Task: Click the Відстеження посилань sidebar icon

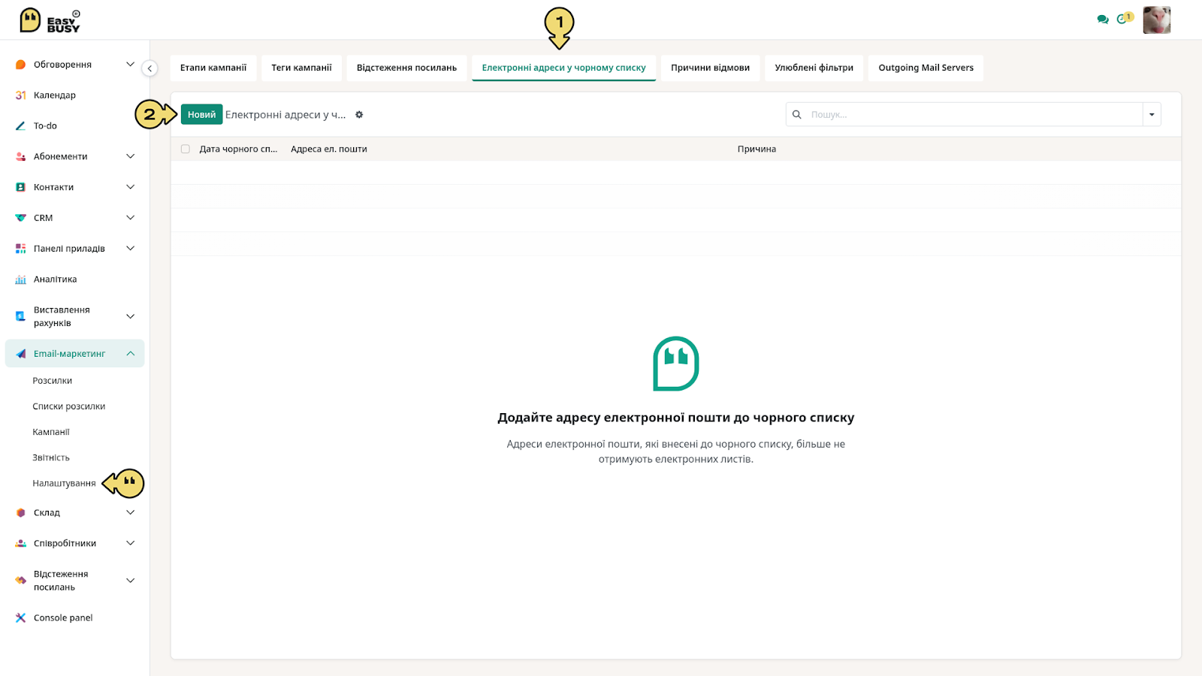Action: (x=21, y=581)
